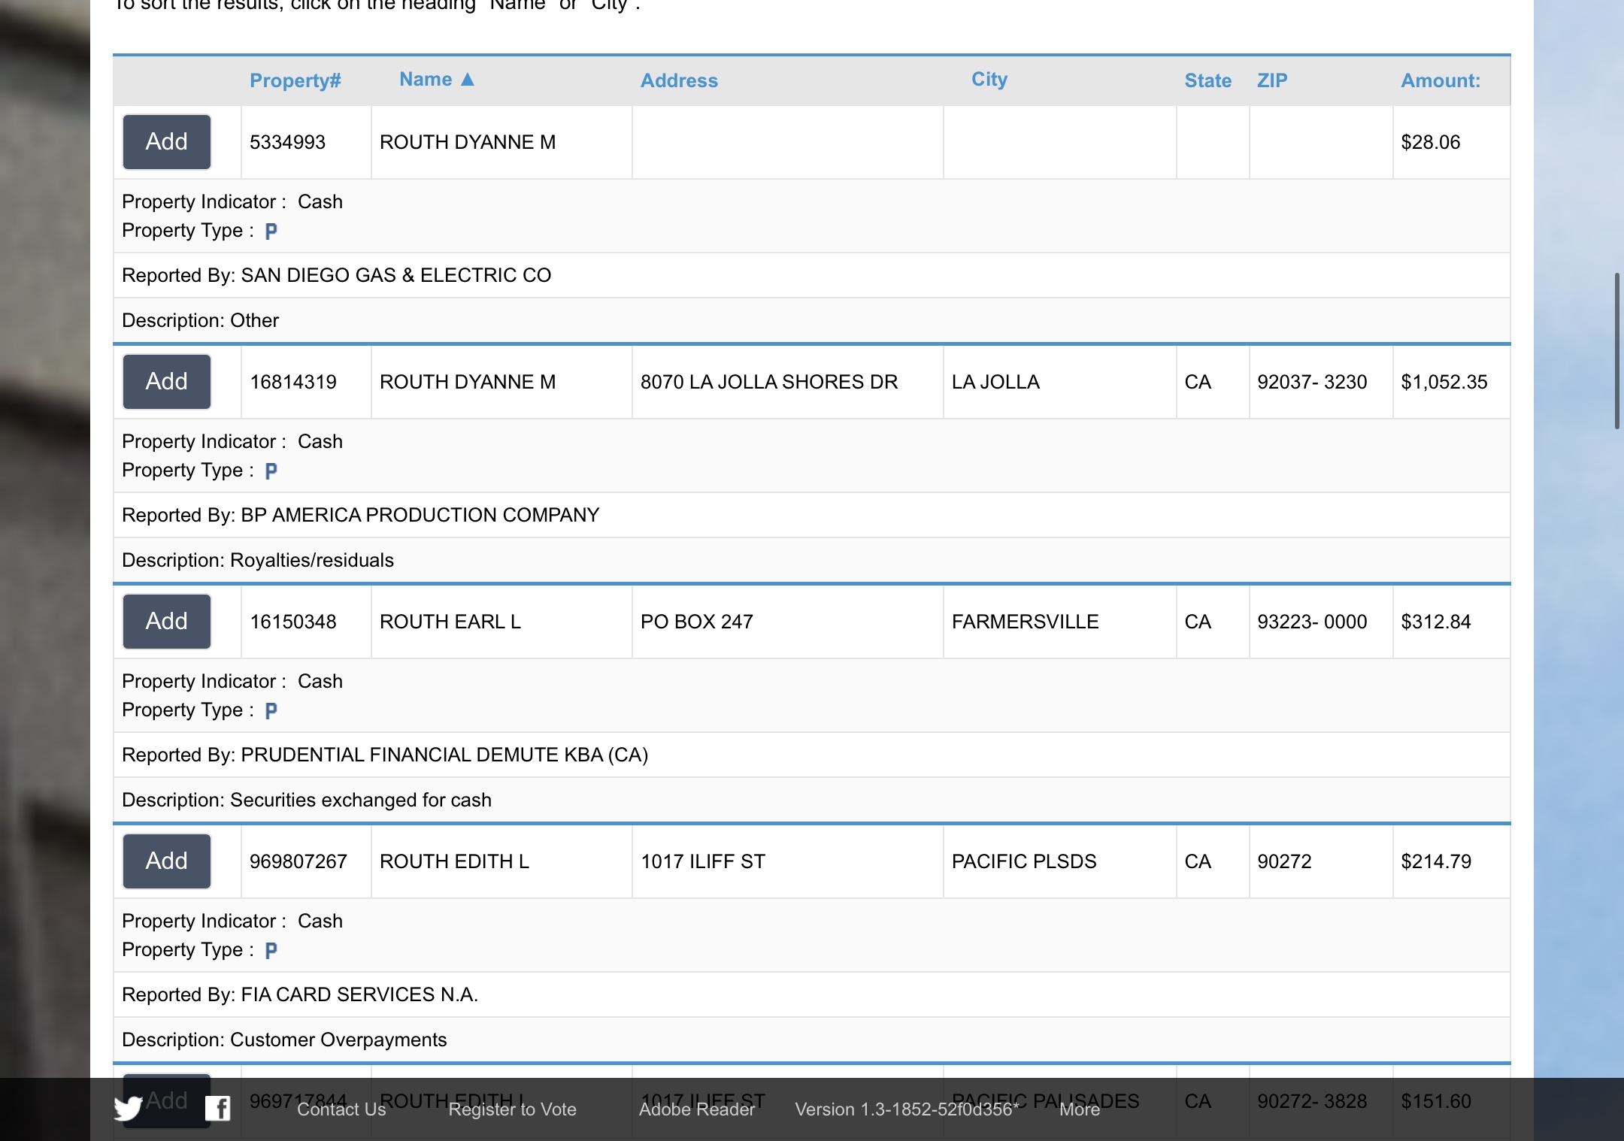Sort results by Amount heading

[1441, 80]
